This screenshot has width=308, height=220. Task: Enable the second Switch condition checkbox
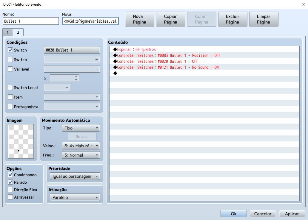(x=10, y=59)
